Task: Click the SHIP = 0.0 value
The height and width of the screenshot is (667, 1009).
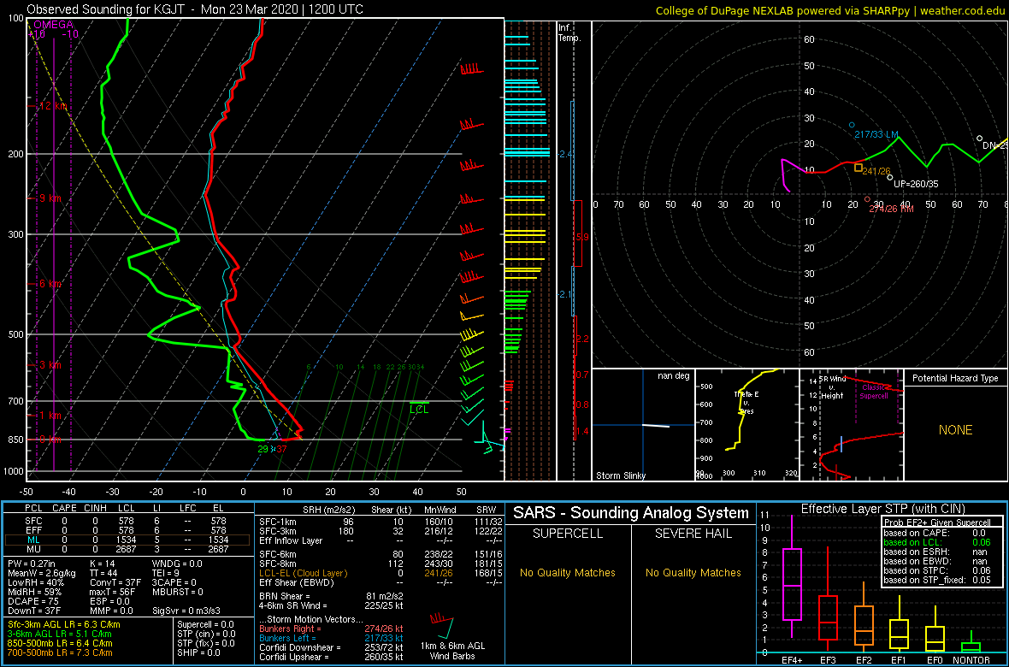Action: click(x=198, y=652)
